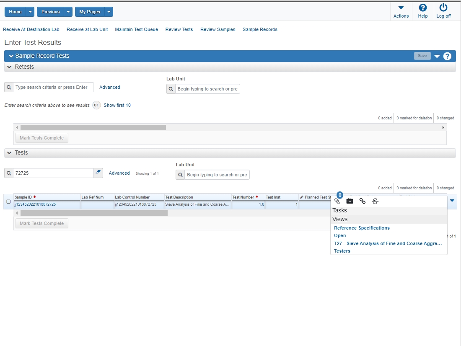This screenshot has width=461, height=346.
Task: Select Testers in the Views list
Action: point(342,251)
